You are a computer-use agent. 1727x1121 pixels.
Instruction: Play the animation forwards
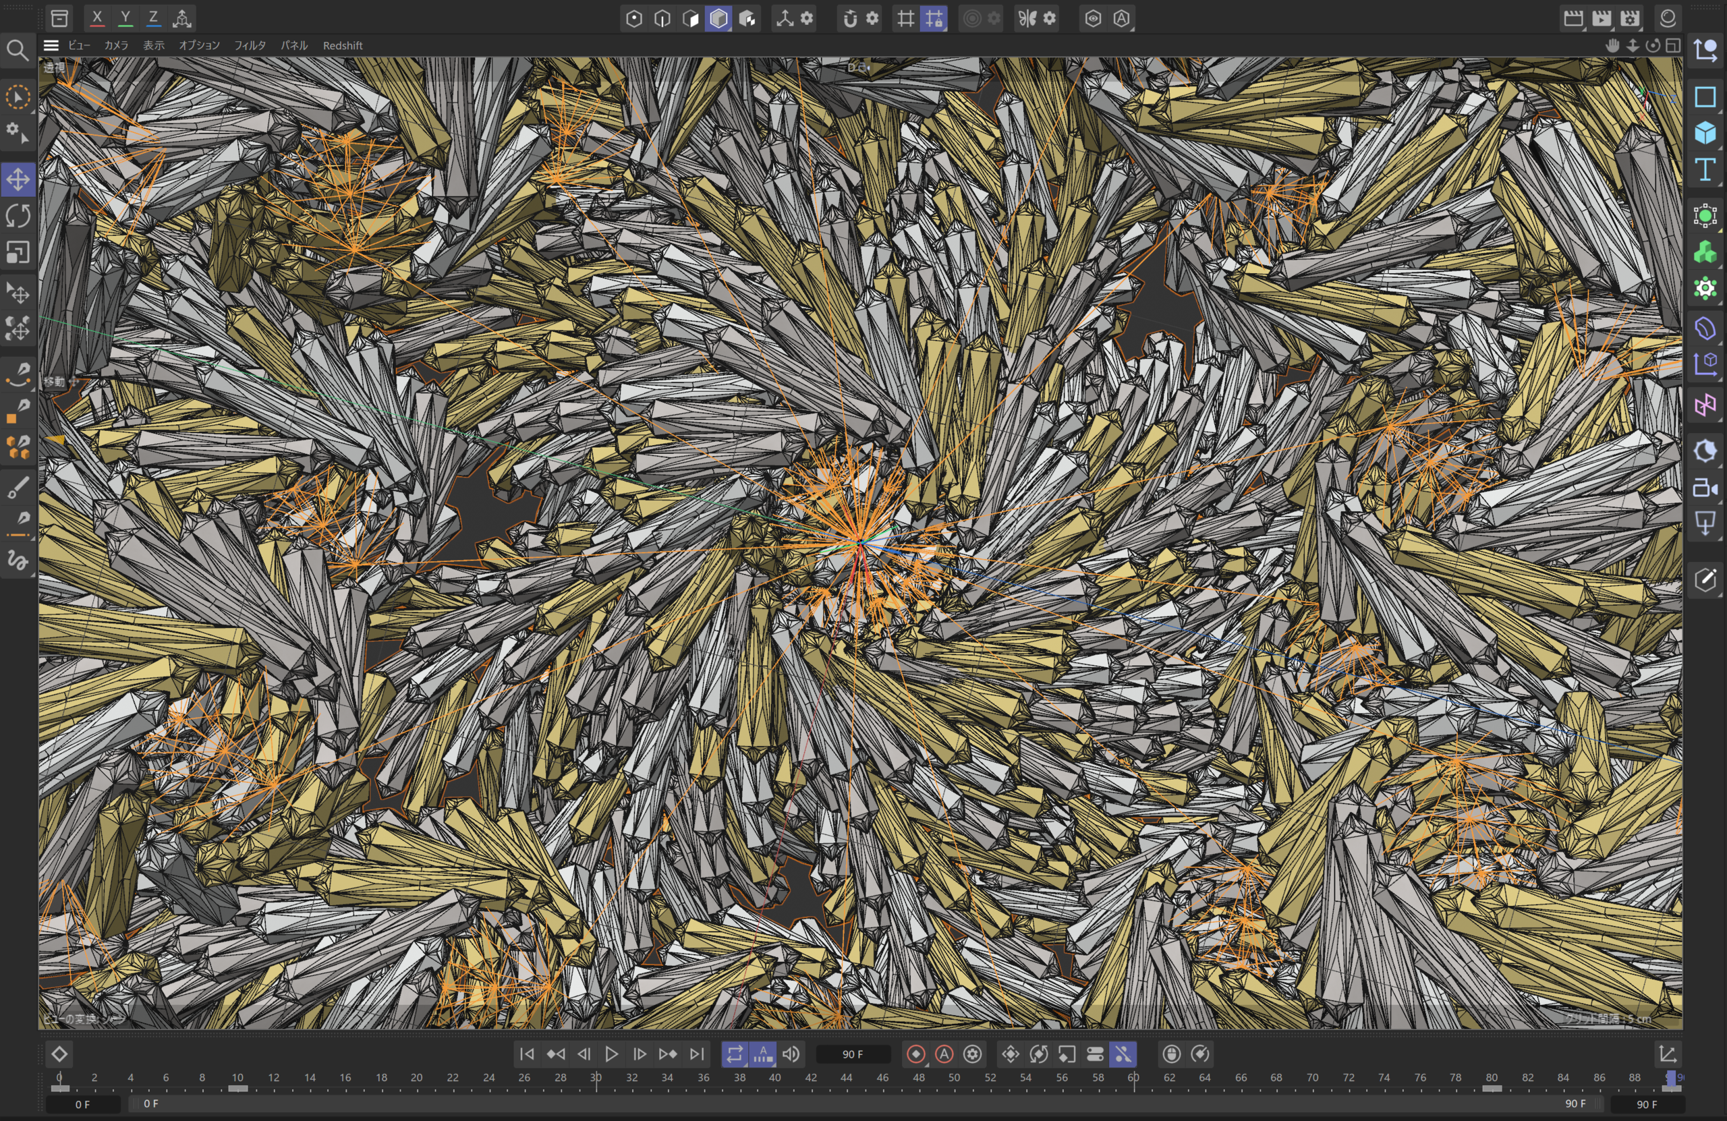(612, 1054)
